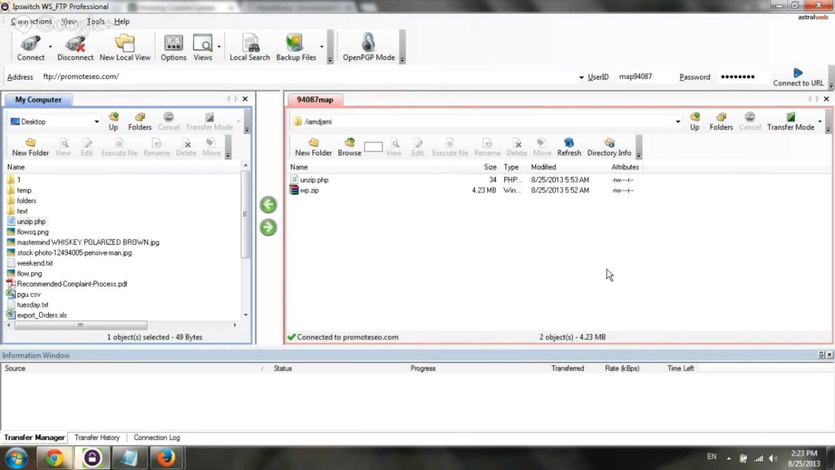Click the local pane vertical scrollbar
Image resolution: width=835 pixels, height=470 pixels.
(x=245, y=214)
